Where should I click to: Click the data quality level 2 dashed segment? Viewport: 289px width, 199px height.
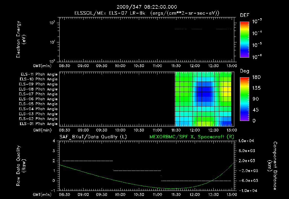point(88,161)
